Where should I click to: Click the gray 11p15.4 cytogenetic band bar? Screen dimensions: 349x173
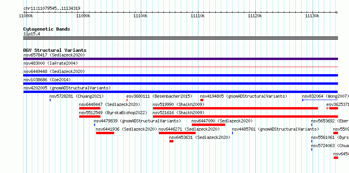click(180, 38)
